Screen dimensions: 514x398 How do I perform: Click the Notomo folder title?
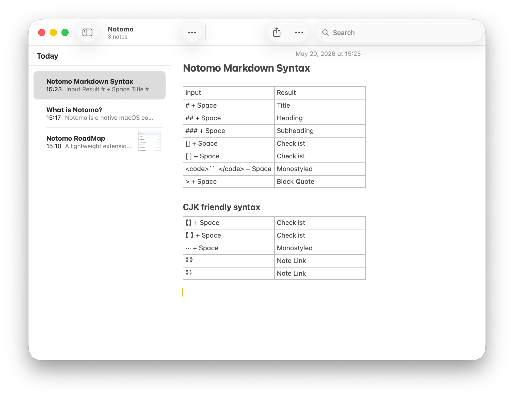[121, 29]
